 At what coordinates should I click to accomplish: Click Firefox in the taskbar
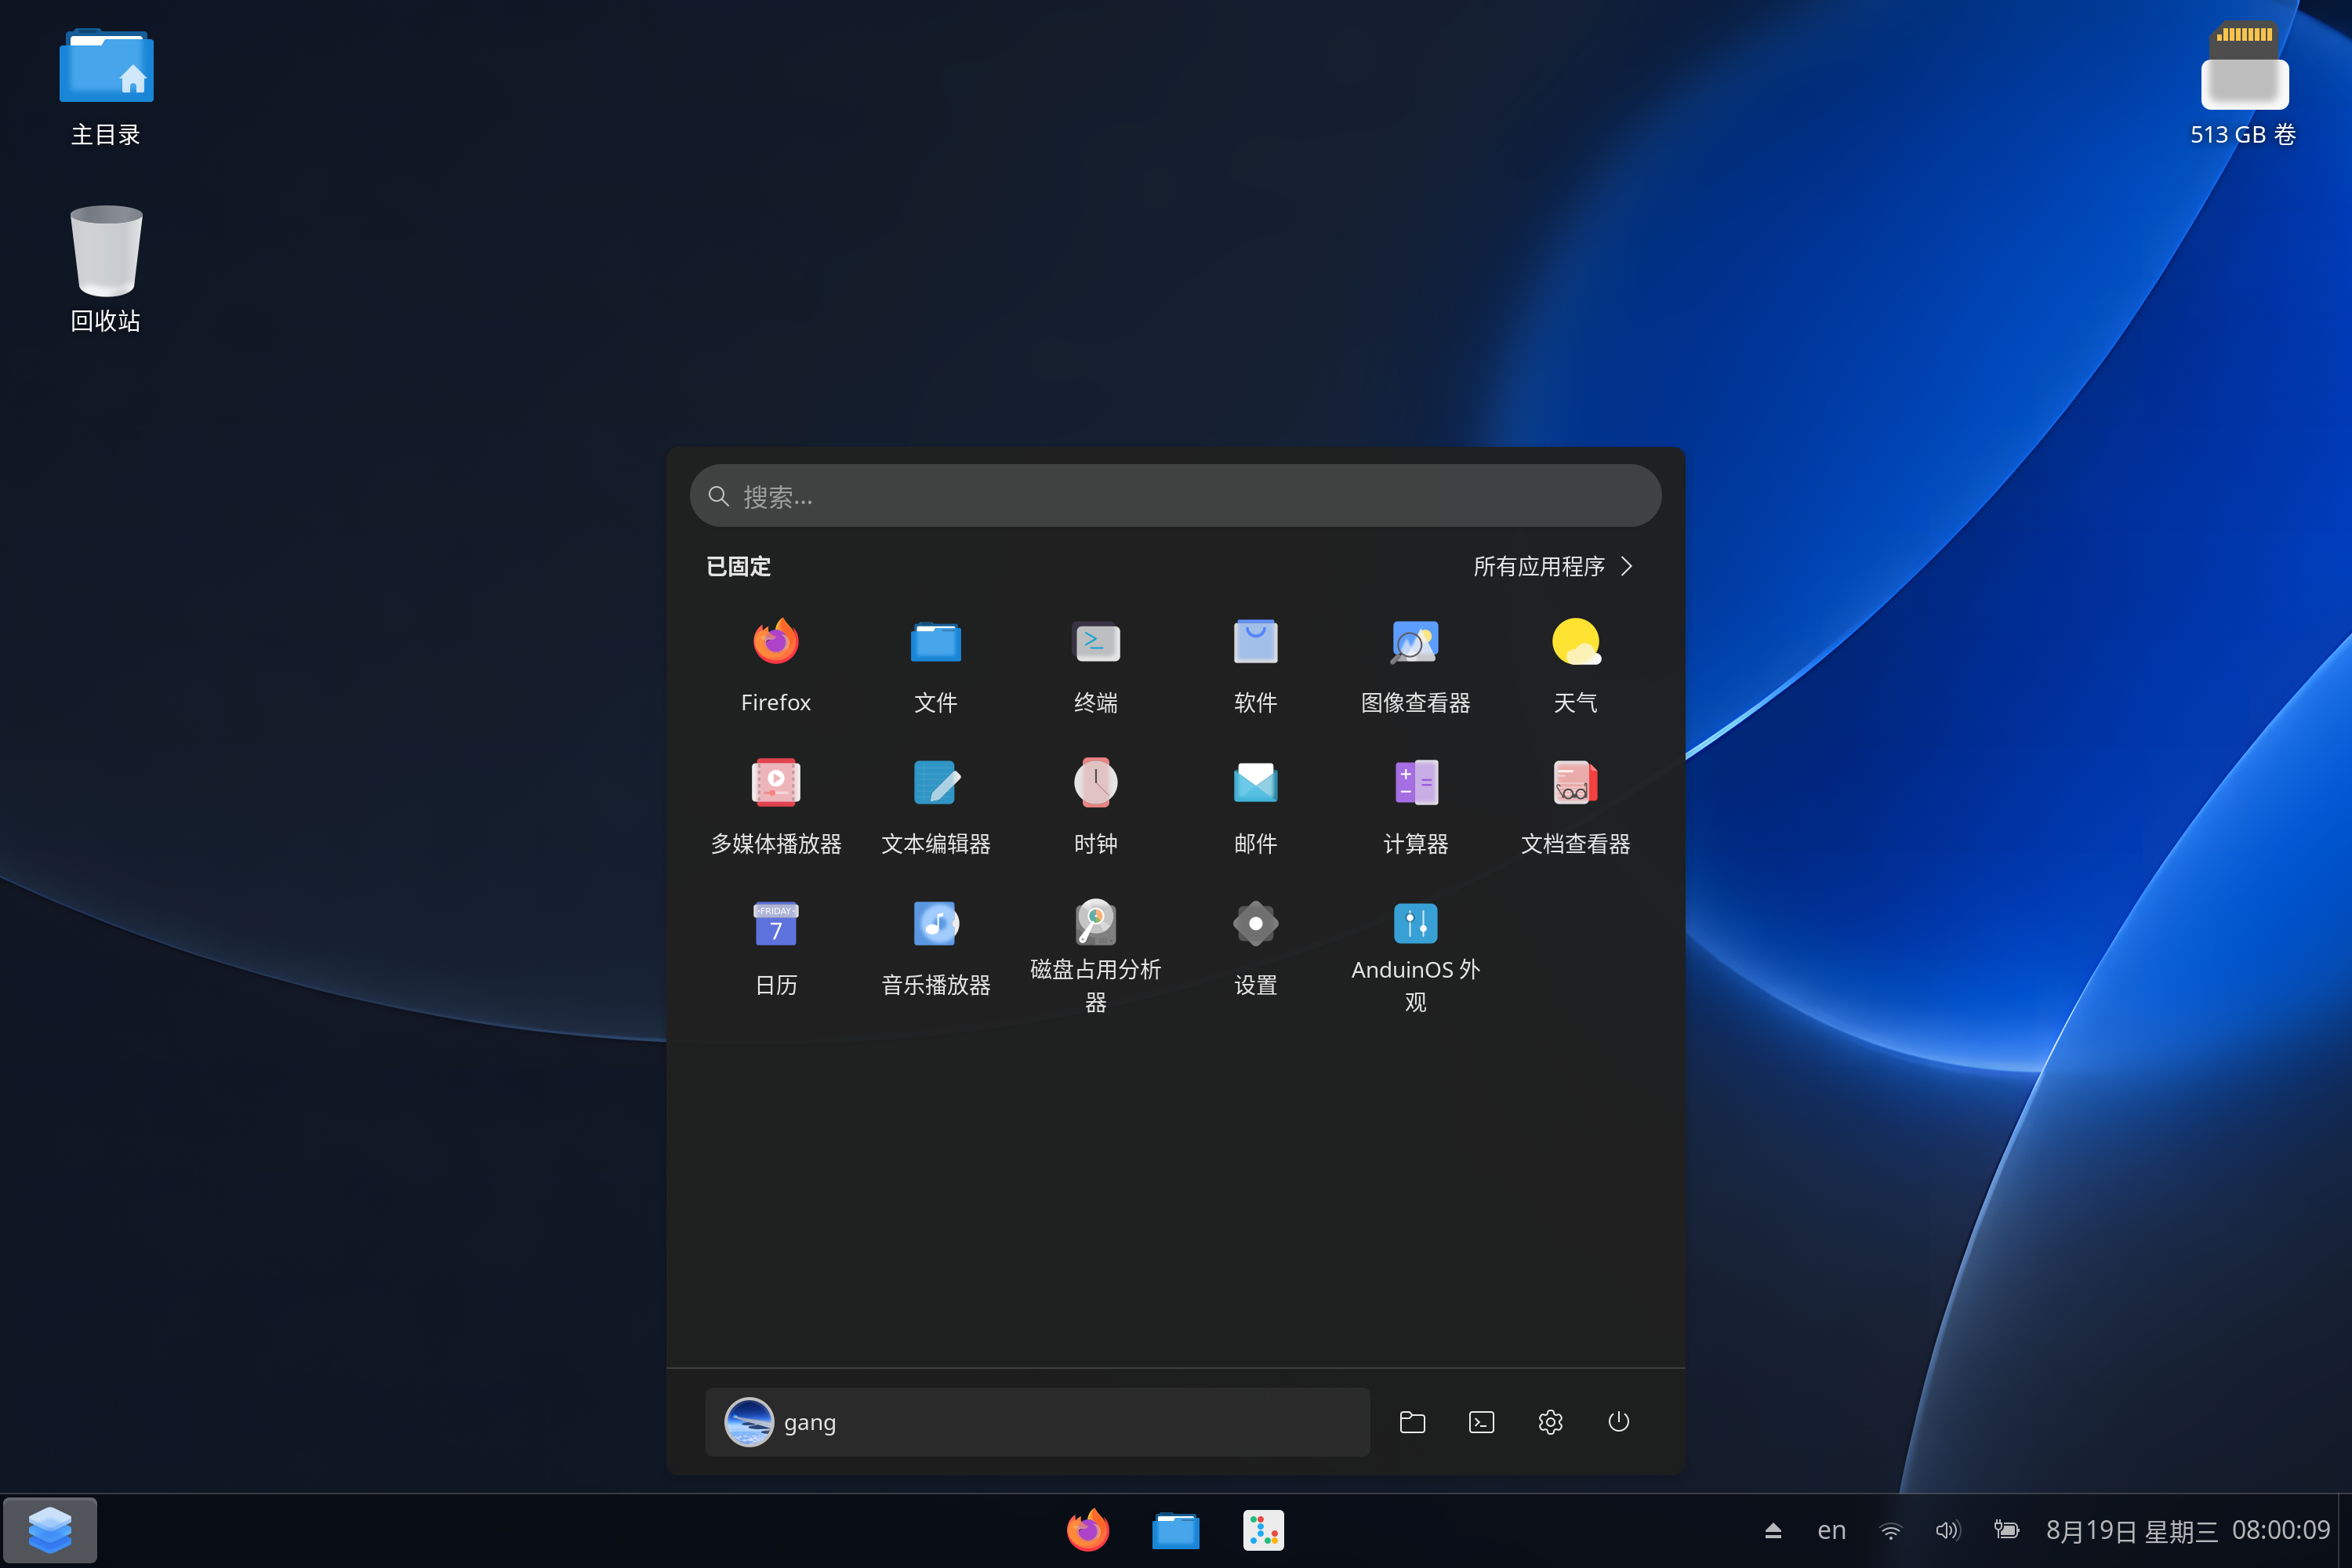tap(1088, 1530)
